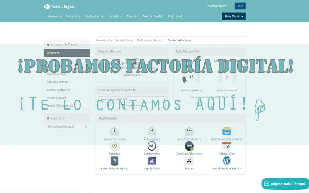Open Softaculous Auto Install link
309x193 pixels.
tap(61, 127)
